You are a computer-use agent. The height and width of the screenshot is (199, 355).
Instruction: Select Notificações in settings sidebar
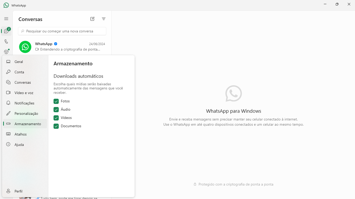pos(25,103)
